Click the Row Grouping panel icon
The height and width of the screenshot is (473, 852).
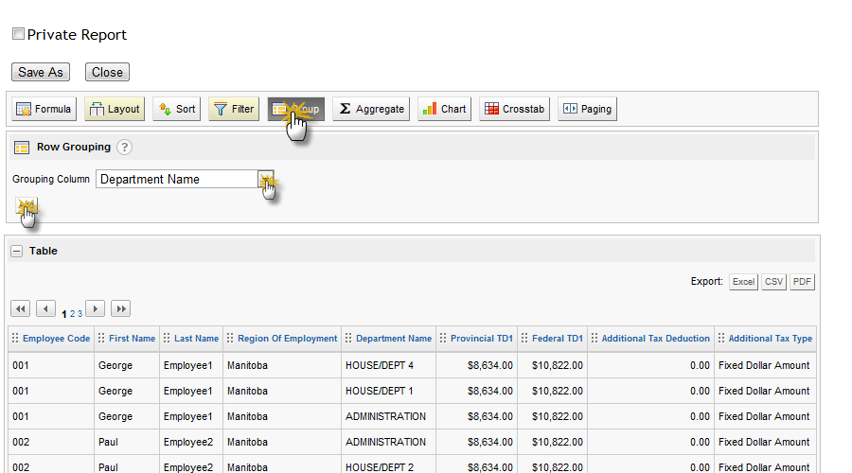coord(22,148)
